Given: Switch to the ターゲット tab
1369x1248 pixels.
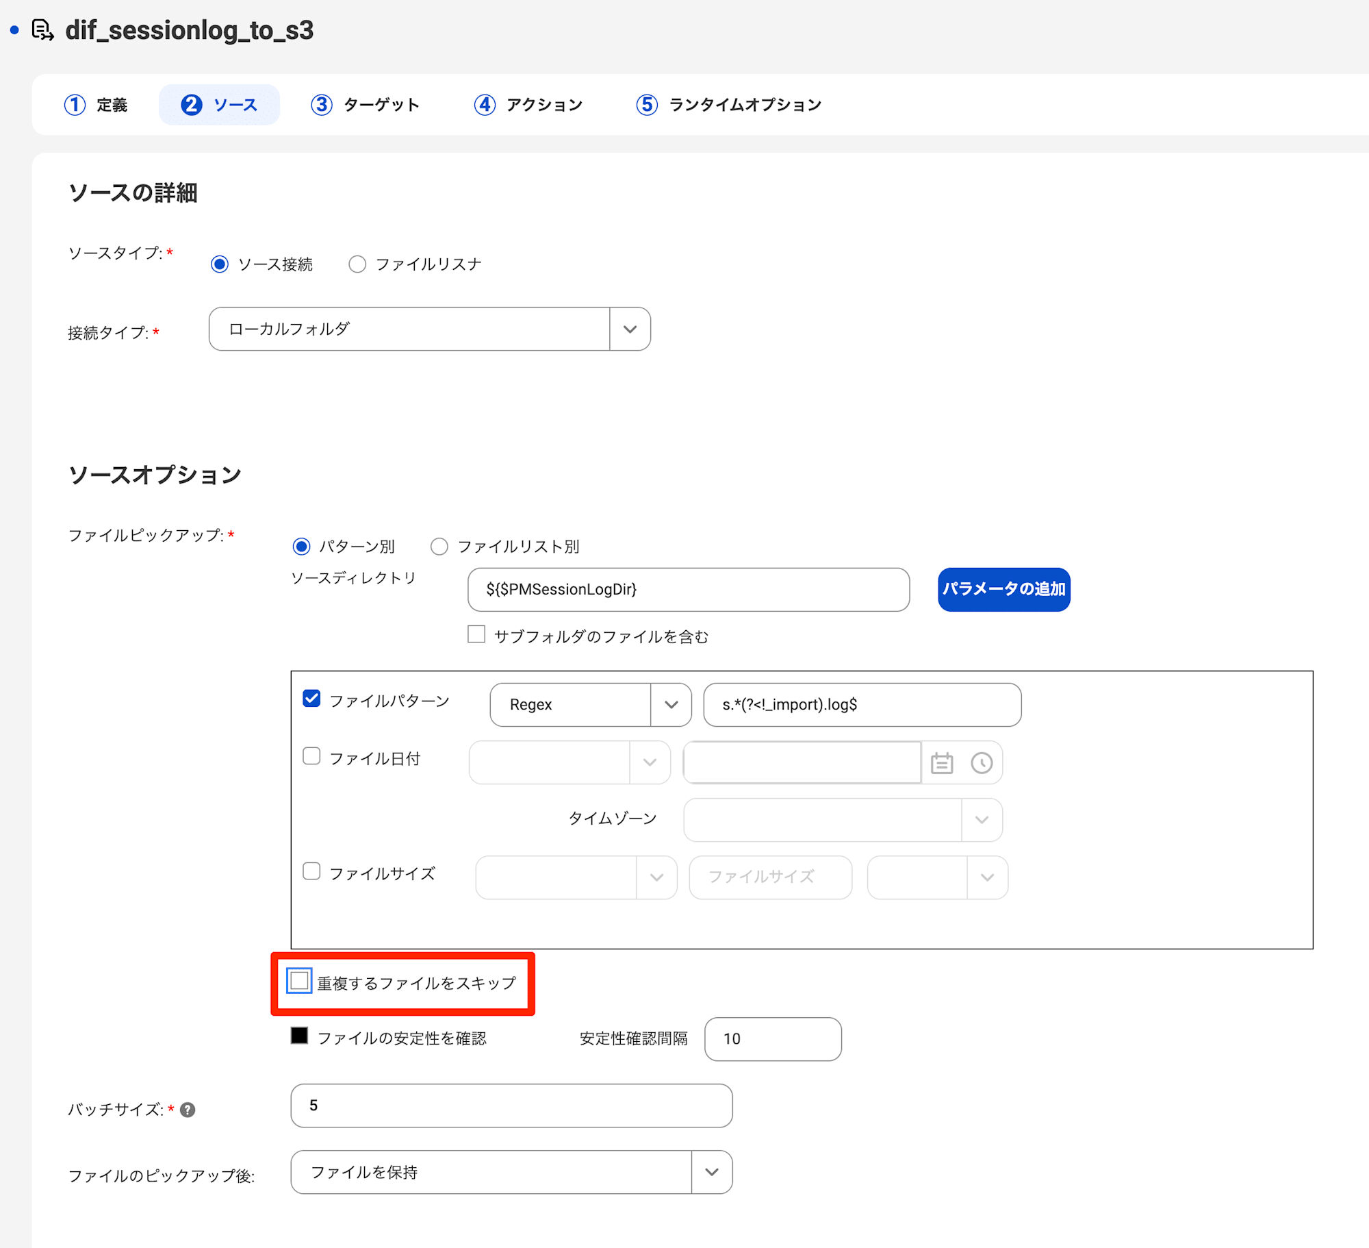Looking at the screenshot, I should 365,105.
